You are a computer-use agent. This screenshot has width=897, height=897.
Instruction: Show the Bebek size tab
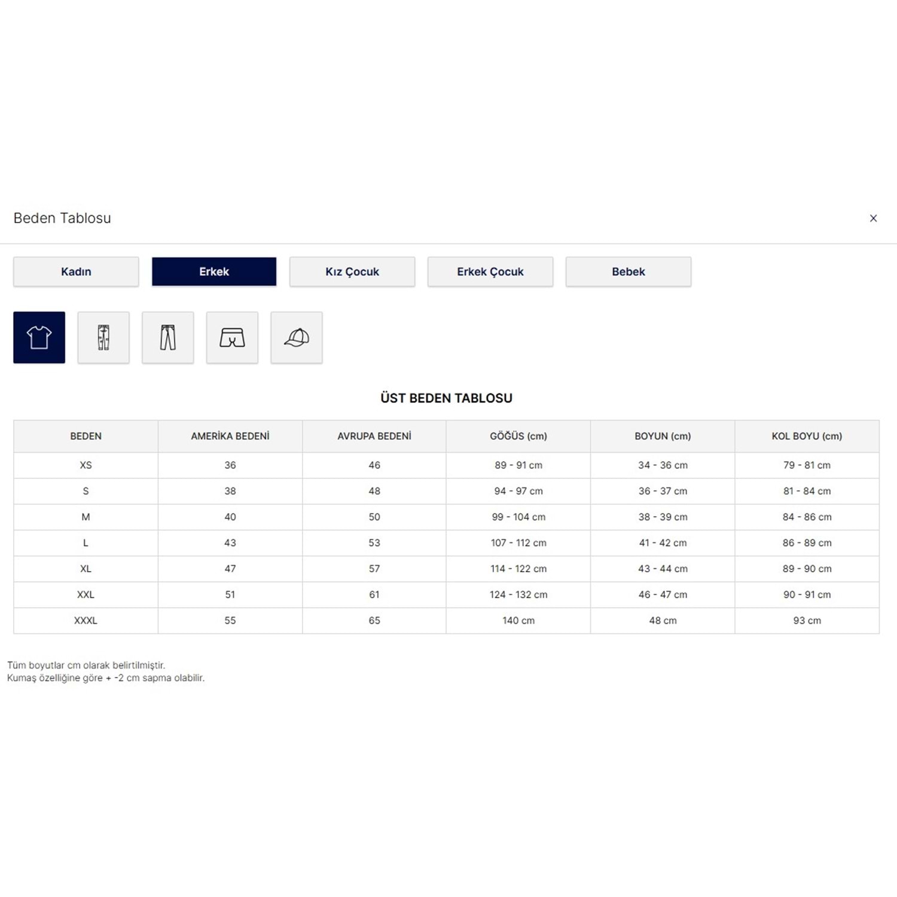(x=628, y=271)
